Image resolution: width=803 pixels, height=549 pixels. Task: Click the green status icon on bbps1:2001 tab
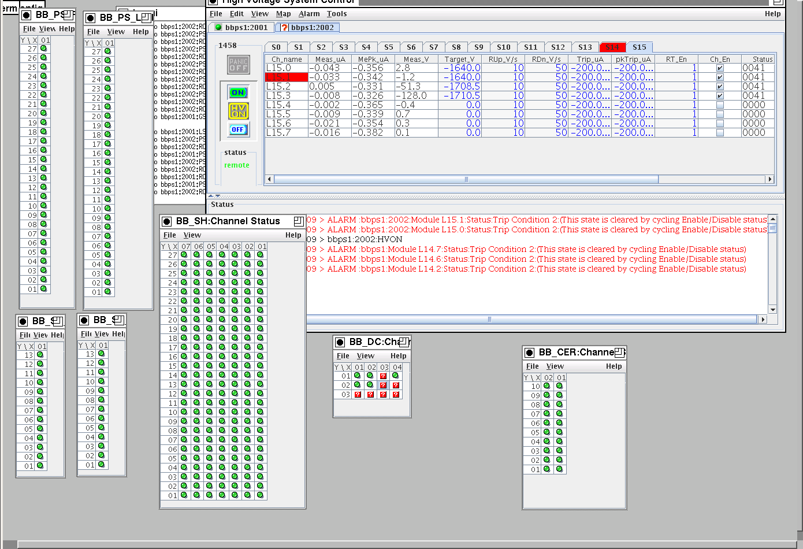218,27
